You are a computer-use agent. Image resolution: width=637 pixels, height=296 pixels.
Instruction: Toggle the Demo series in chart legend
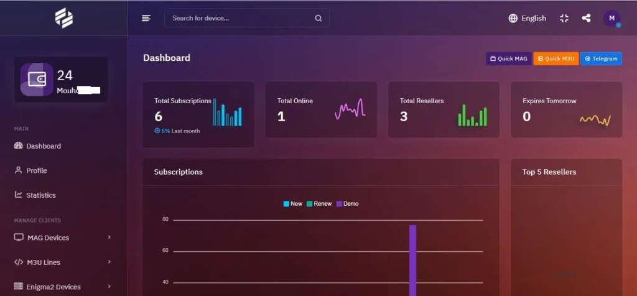pyautogui.click(x=347, y=203)
